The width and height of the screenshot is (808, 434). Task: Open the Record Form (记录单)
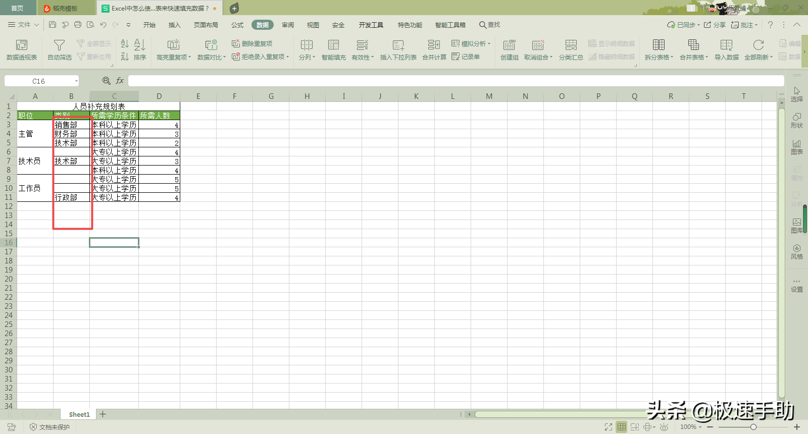(x=466, y=57)
